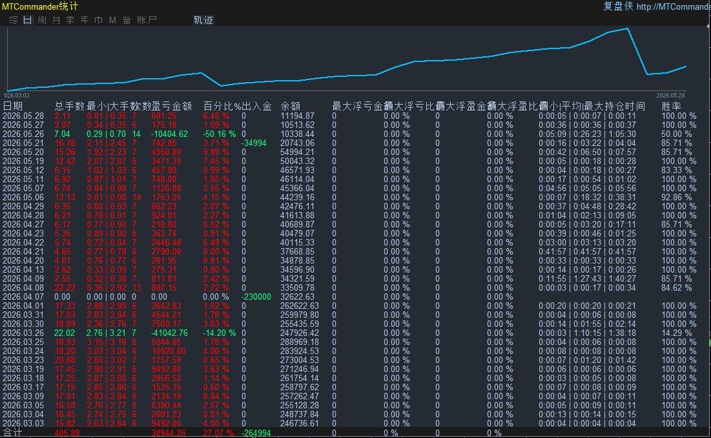Click the 2026.05.28 chart end label

(670, 95)
